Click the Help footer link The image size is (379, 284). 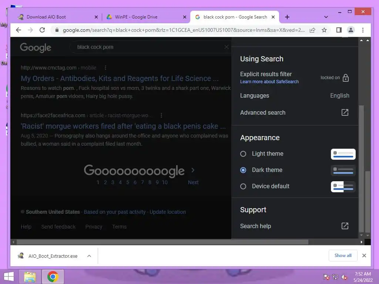pyautogui.click(x=26, y=227)
